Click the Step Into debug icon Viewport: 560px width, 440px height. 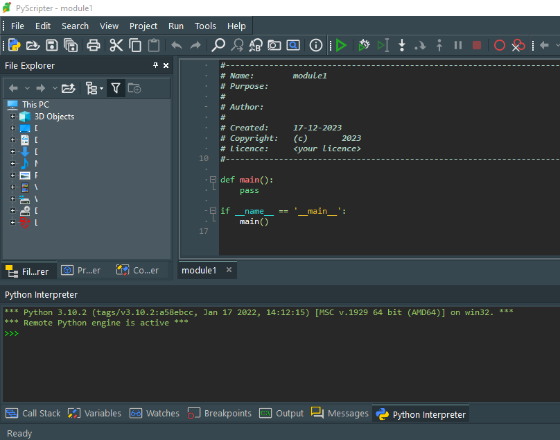[x=402, y=45]
